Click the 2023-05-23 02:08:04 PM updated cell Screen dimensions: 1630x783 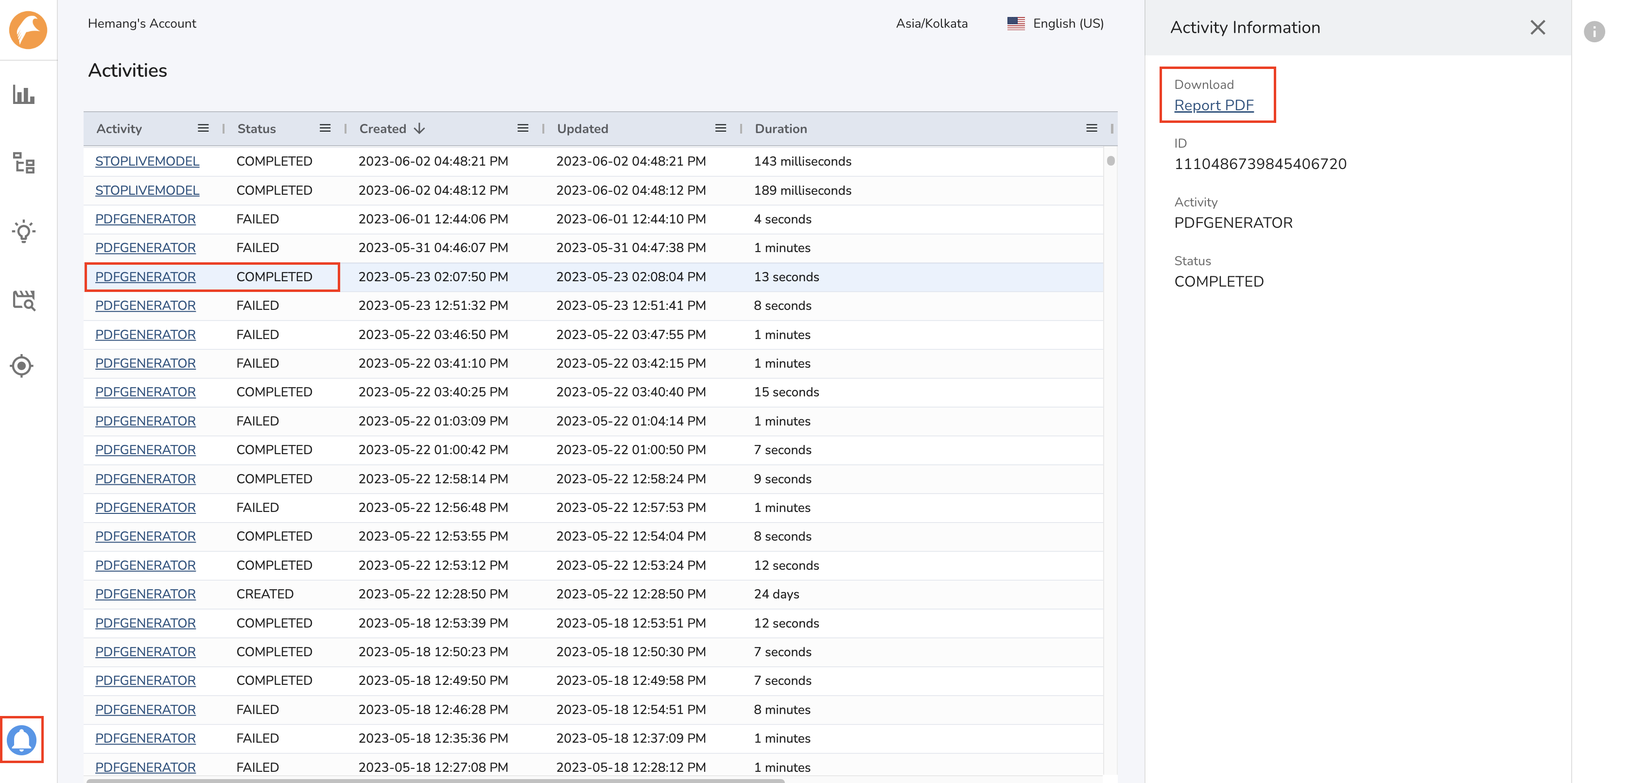pyautogui.click(x=631, y=277)
